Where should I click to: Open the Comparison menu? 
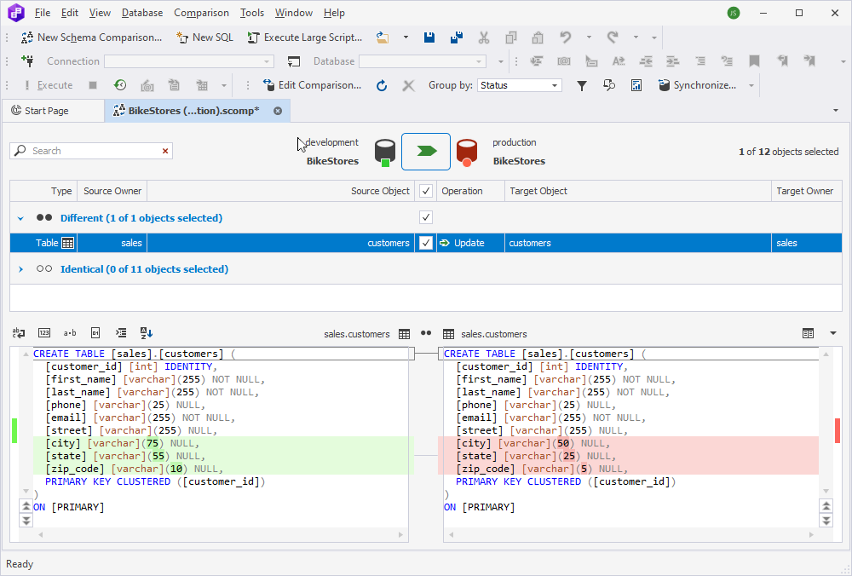point(201,13)
